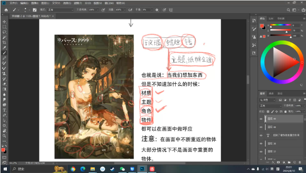Hide the text layer using its eye icon
This screenshot has height=173, width=306.
coord(261,135)
